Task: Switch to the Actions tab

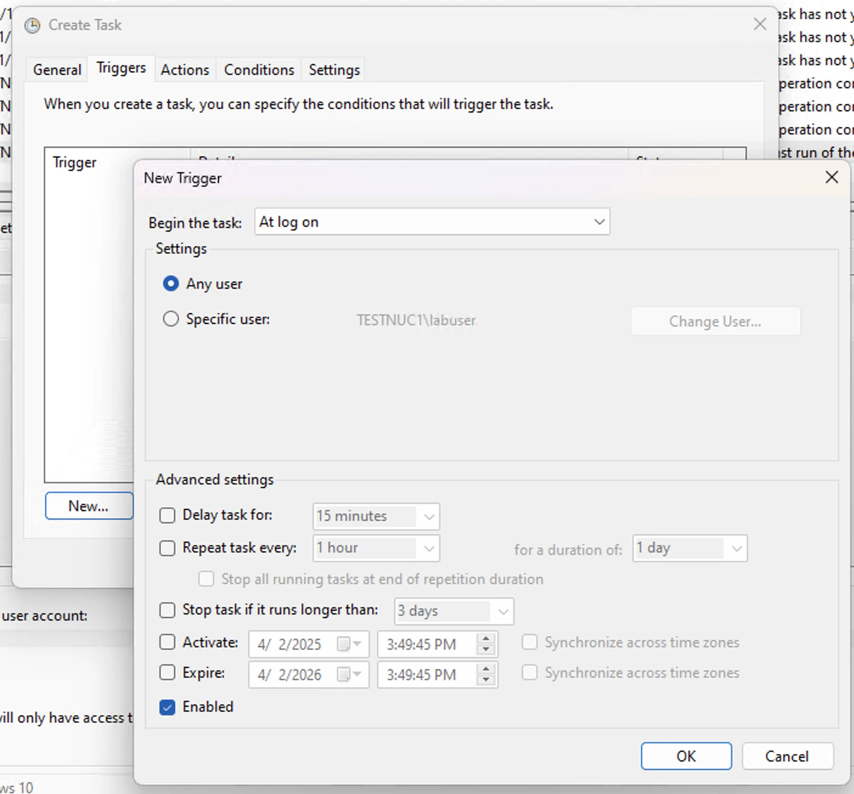Action: [185, 69]
